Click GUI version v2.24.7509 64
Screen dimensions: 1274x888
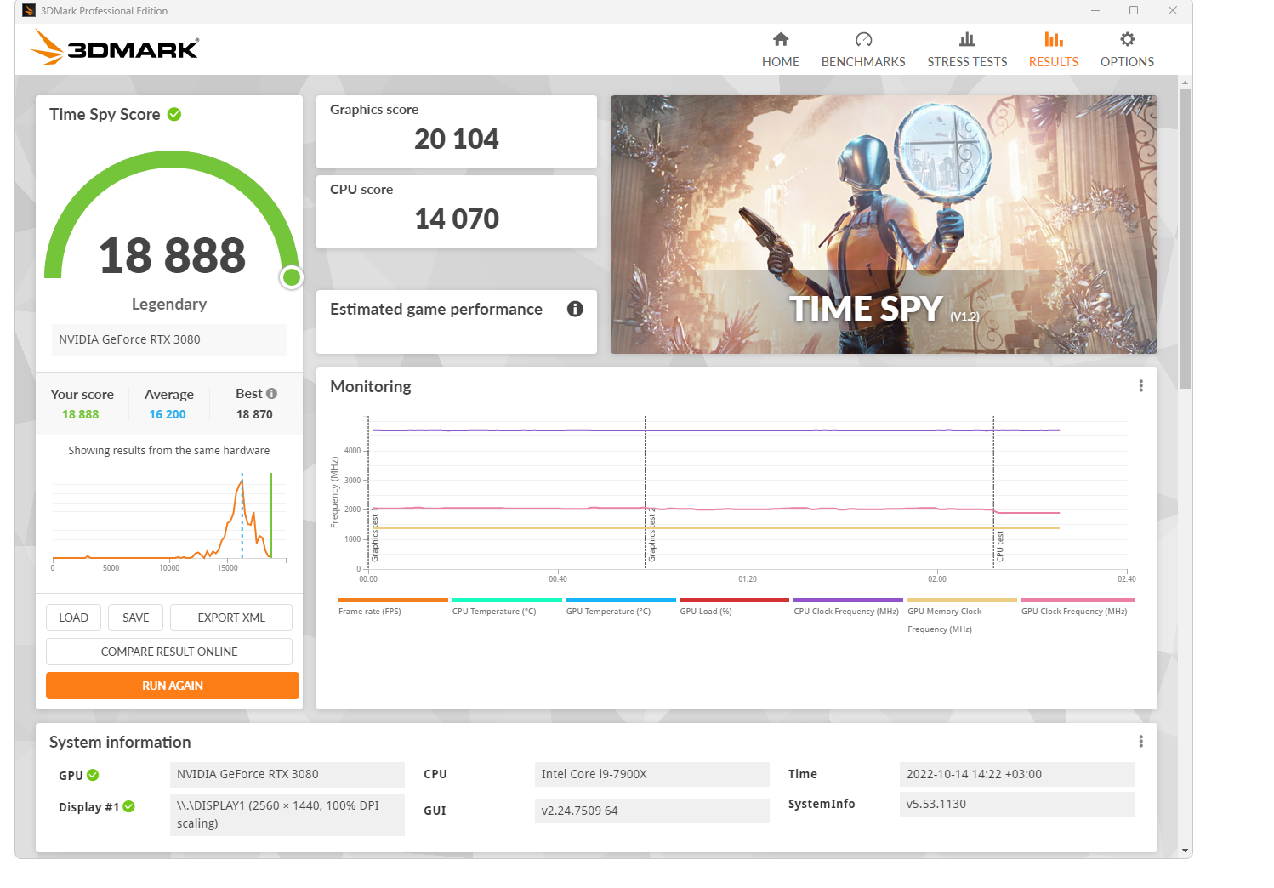tap(652, 811)
